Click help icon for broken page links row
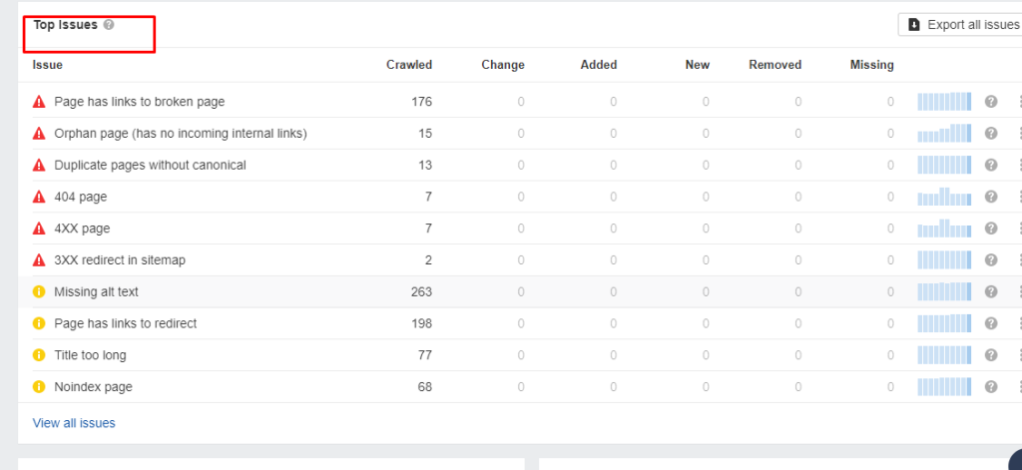Screen dimensions: 1022x470 991,102
